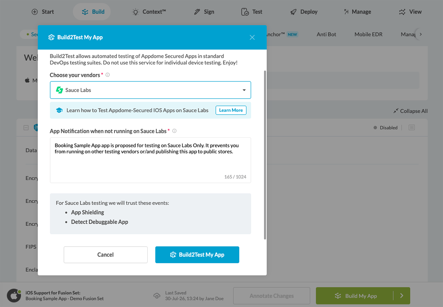
Task: Click the NEW badge next to Anchor™
Action: pyautogui.click(x=292, y=34)
